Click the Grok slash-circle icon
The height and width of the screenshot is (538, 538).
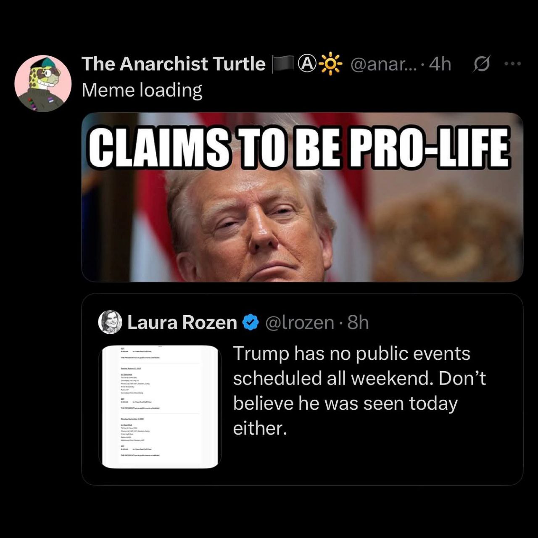point(481,64)
